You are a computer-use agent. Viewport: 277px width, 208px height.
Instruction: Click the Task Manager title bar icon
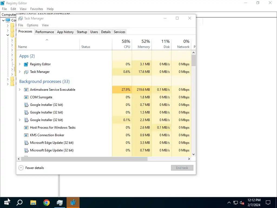[21, 18]
